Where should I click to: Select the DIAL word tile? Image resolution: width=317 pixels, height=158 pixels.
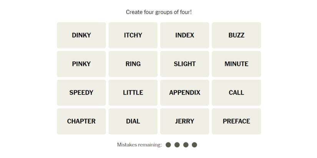[x=133, y=121]
